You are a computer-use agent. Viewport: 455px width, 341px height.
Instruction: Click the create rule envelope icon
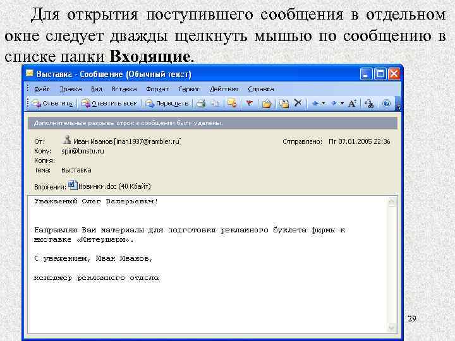(232, 103)
